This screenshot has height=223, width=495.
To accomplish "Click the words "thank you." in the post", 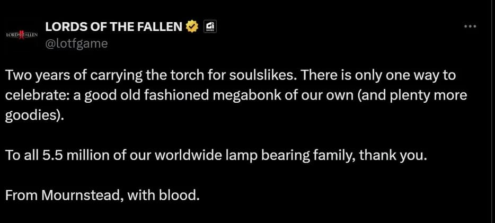I will pos(395,156).
